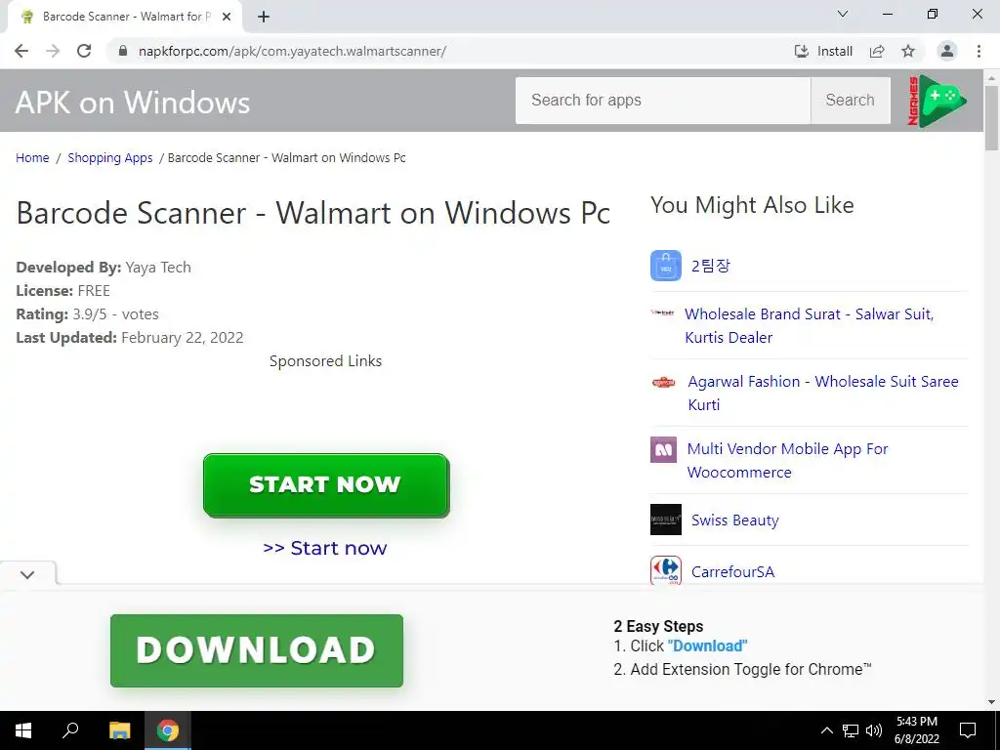Focus the Search for apps field

coord(663,101)
